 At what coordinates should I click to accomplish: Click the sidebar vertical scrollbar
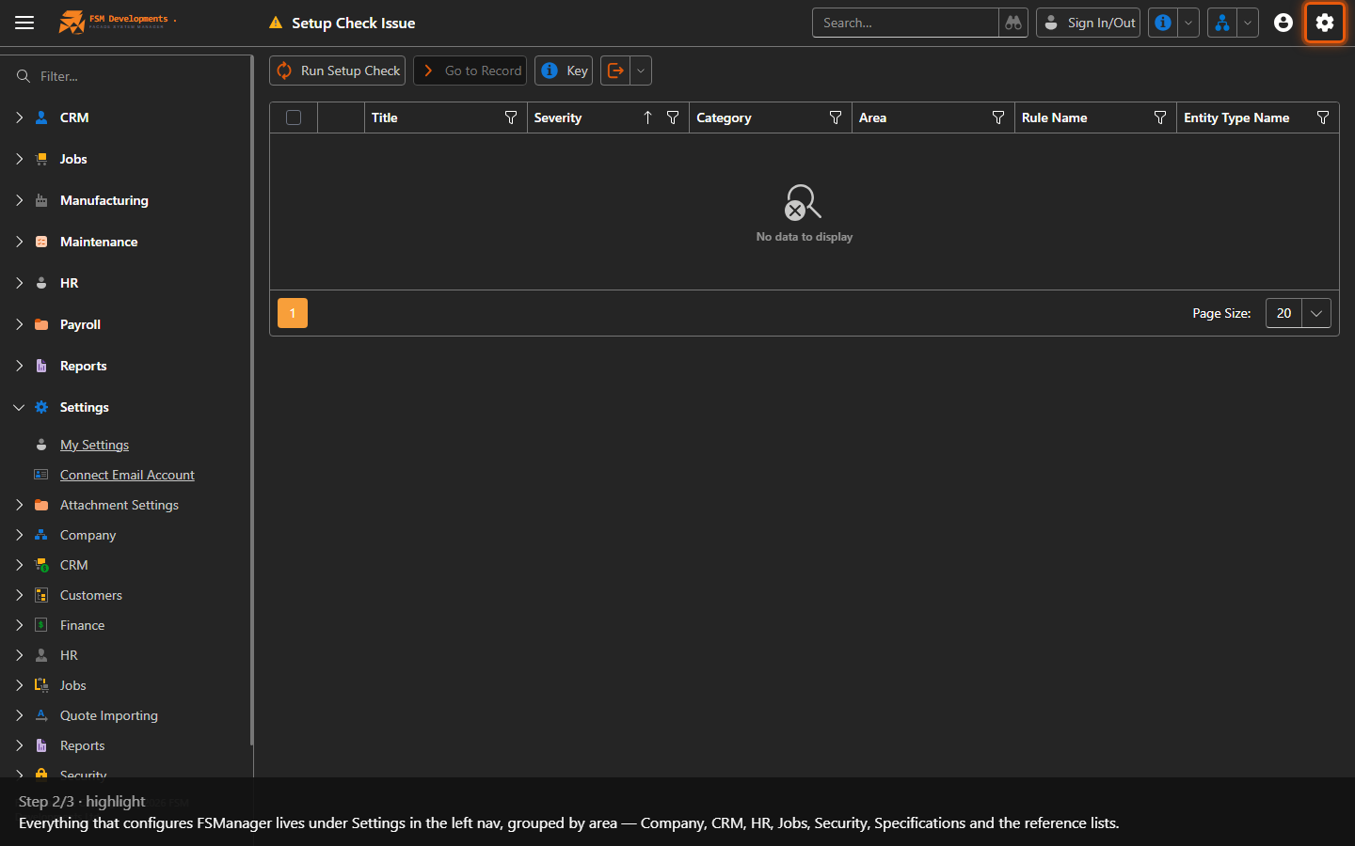[x=251, y=400]
